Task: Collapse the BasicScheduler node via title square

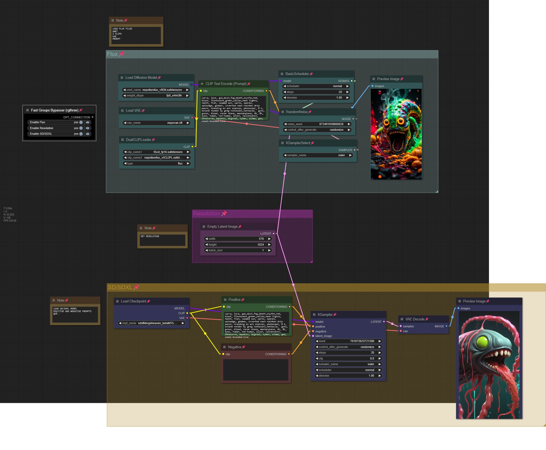Action: pos(282,74)
